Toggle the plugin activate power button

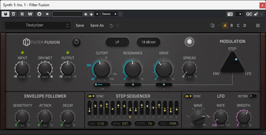tap(5, 14)
